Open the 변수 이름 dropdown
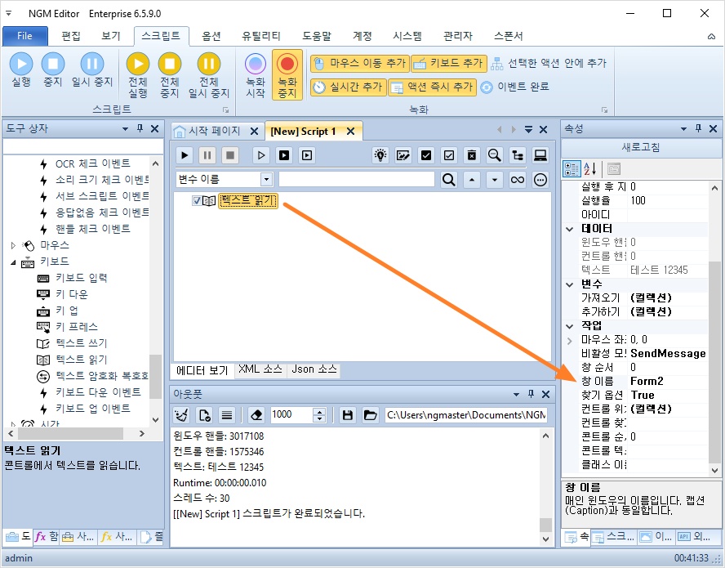 (266, 180)
